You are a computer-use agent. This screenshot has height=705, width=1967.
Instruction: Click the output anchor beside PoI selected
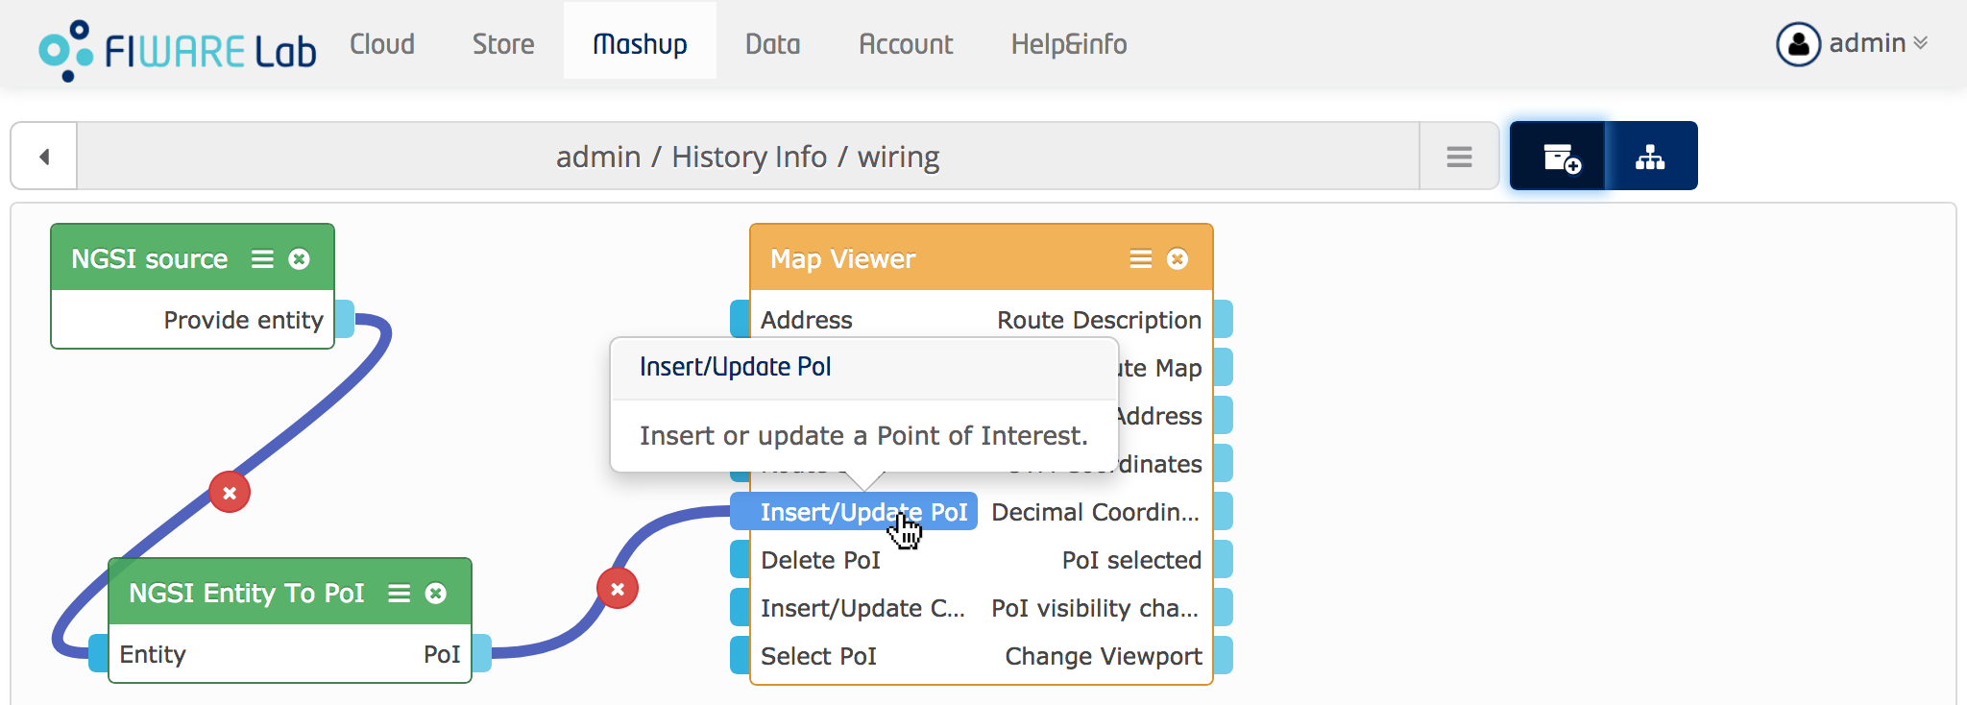click(1224, 559)
